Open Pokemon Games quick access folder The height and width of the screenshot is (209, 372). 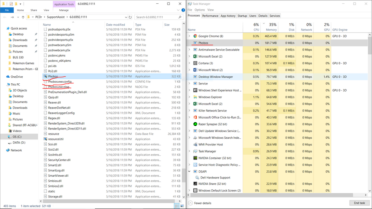pyautogui.click(x=23, y=63)
